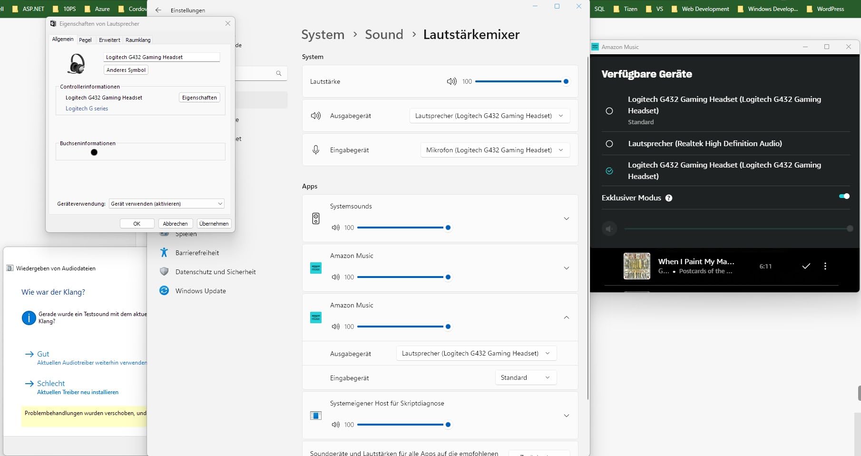The image size is (861, 456).
Task: Click the Anderes Symbol button
Action: tap(126, 70)
